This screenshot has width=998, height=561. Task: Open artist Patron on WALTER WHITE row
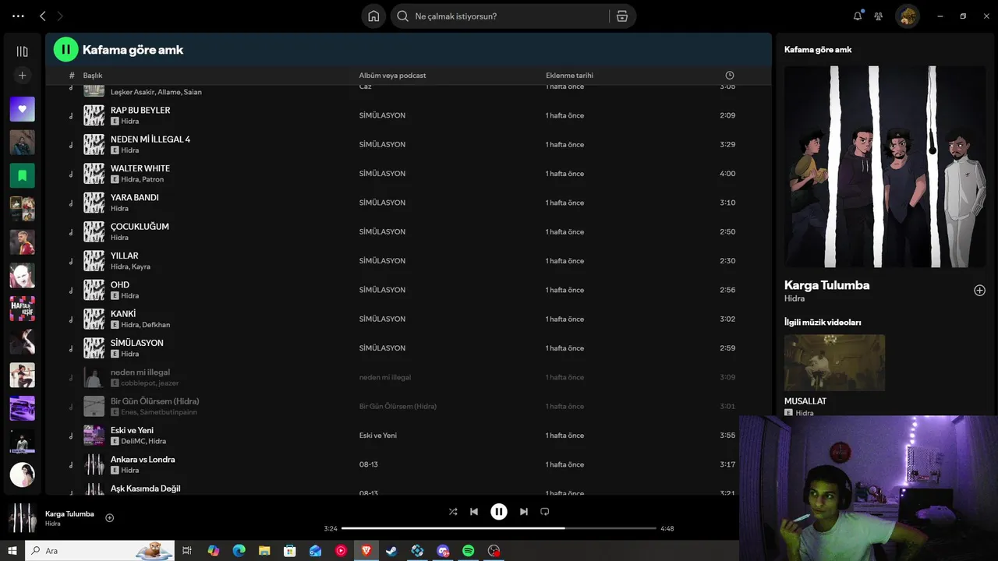[x=153, y=179]
